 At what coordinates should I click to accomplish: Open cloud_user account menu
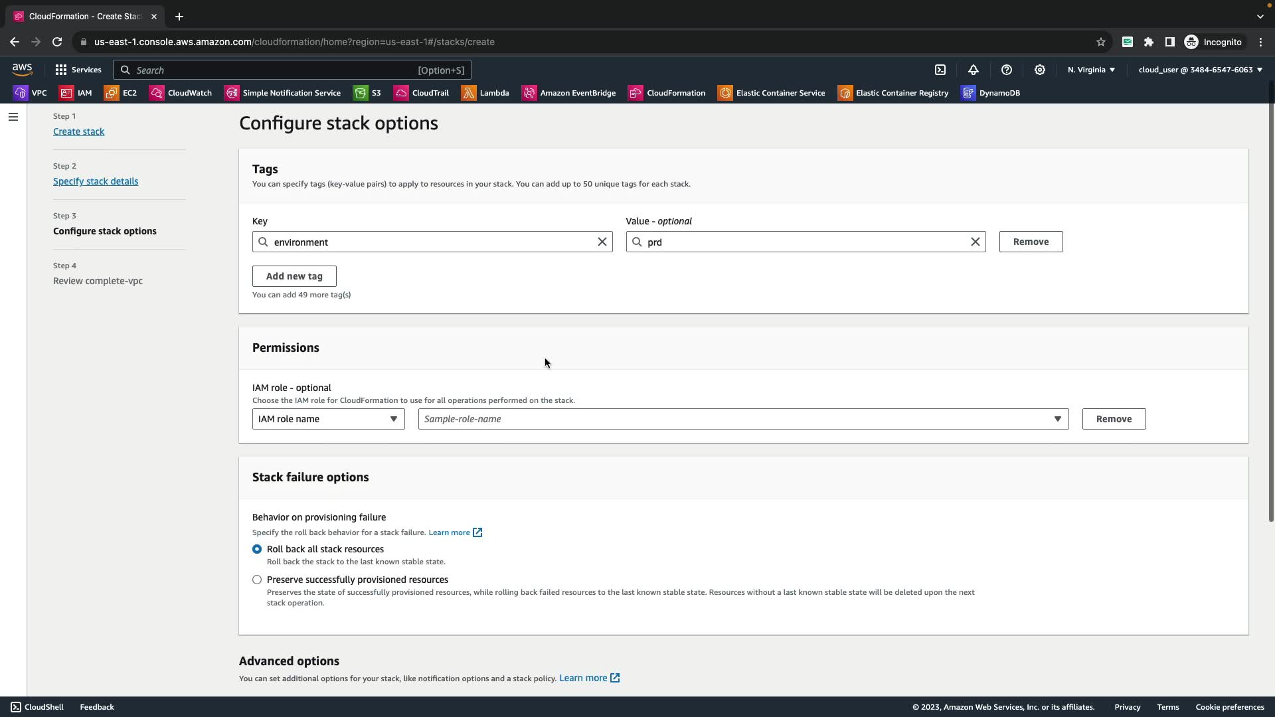[1200, 70]
